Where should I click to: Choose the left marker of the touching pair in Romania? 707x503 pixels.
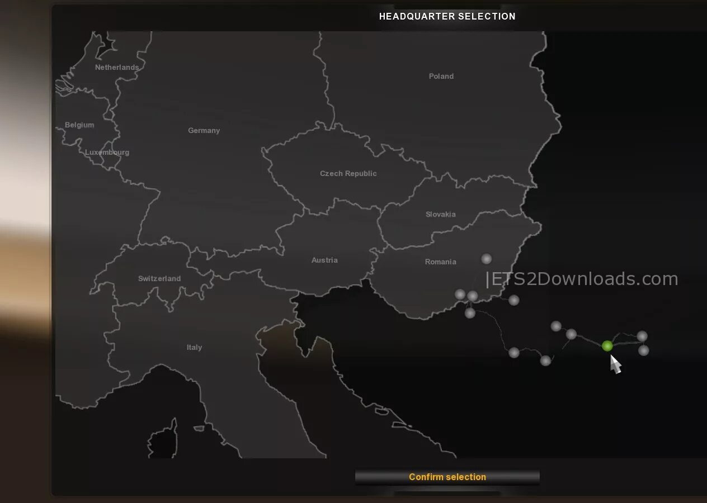coord(460,294)
